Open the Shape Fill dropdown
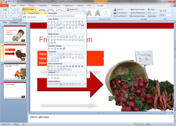This screenshot has height=126, width=176. pos(73,9)
